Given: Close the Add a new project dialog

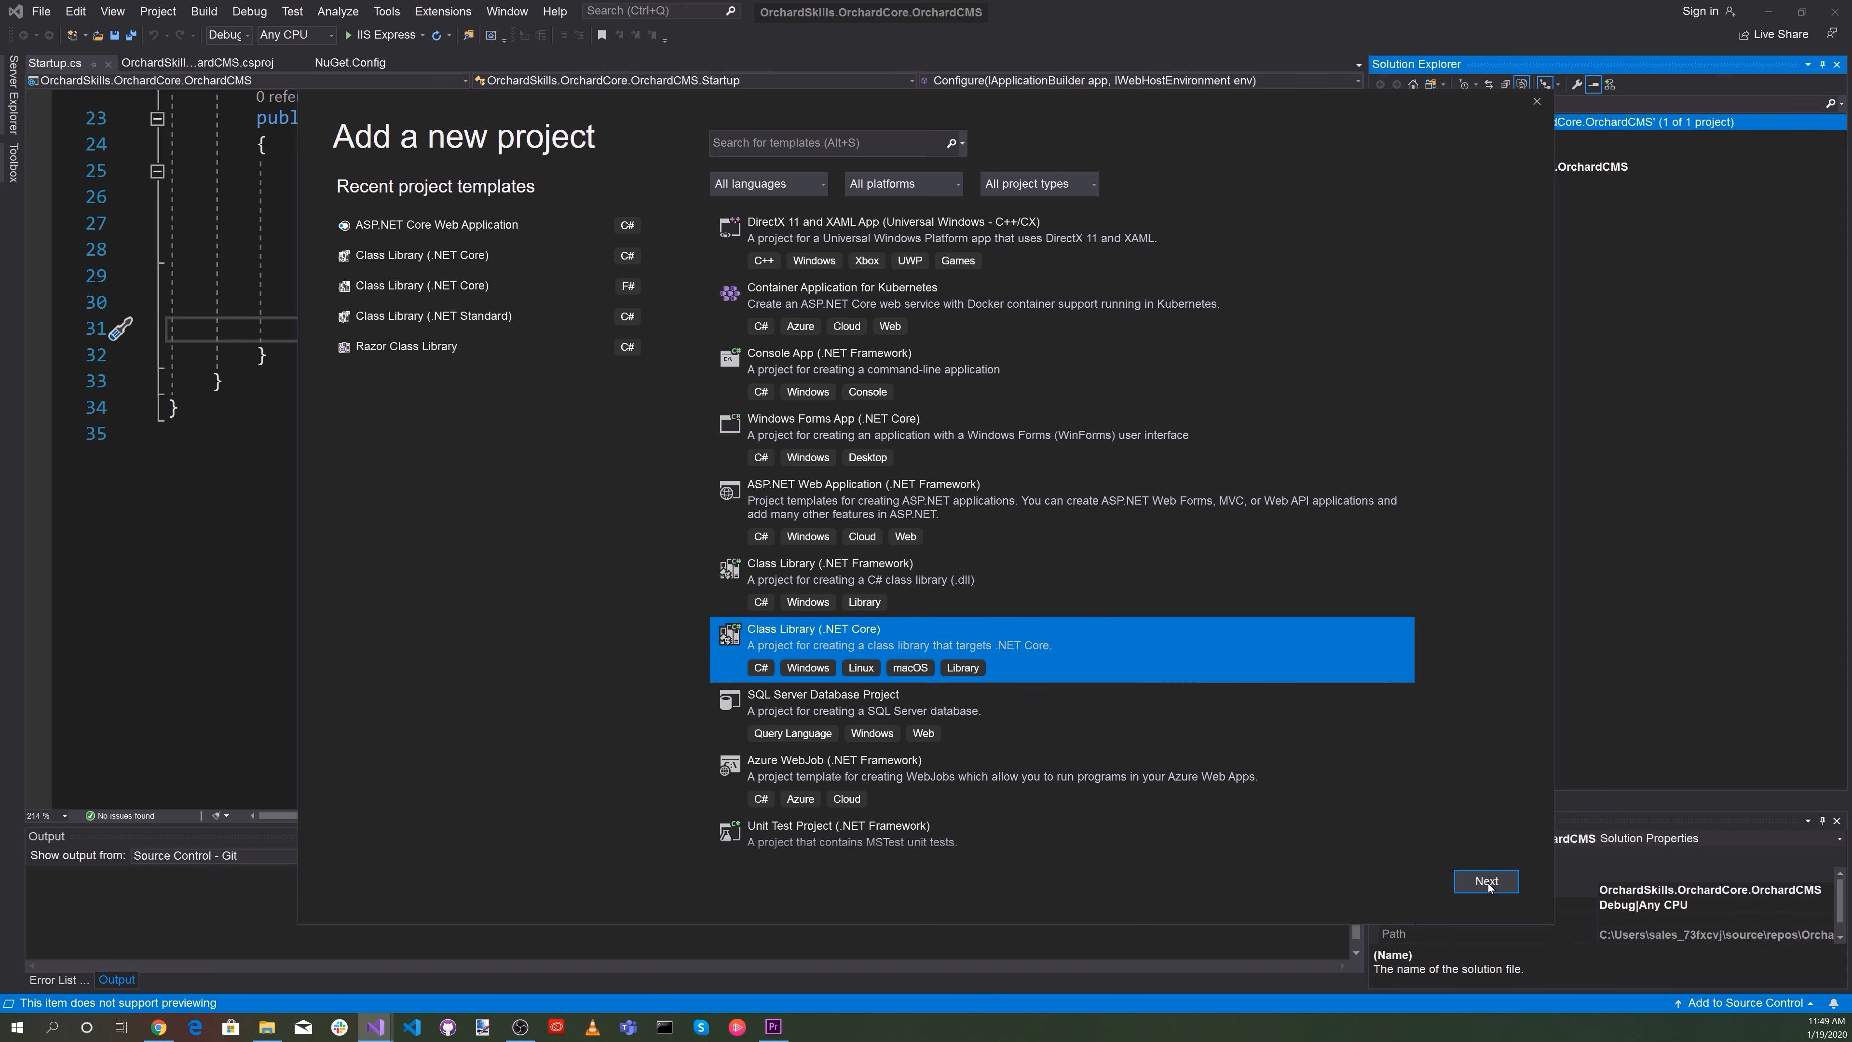Looking at the screenshot, I should (x=1537, y=101).
